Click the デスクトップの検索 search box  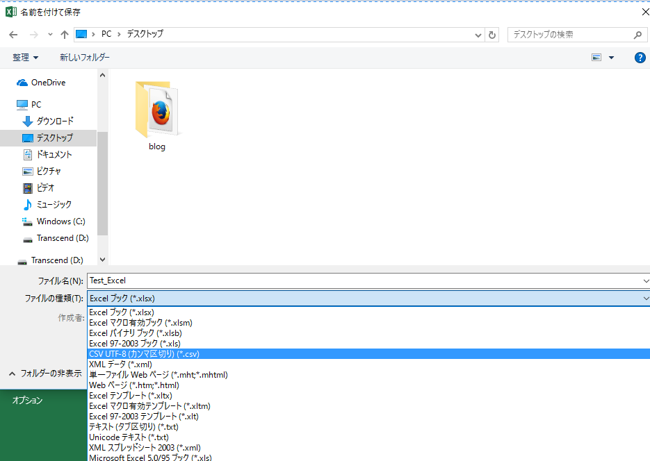point(570,34)
